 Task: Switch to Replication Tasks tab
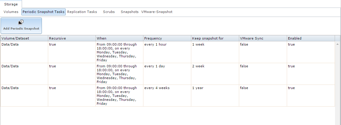(x=82, y=12)
